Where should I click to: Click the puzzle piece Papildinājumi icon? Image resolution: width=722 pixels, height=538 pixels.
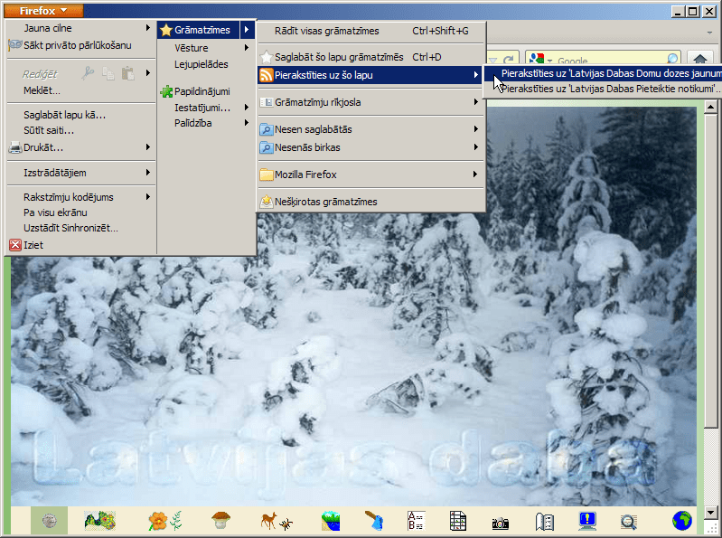pos(166,91)
